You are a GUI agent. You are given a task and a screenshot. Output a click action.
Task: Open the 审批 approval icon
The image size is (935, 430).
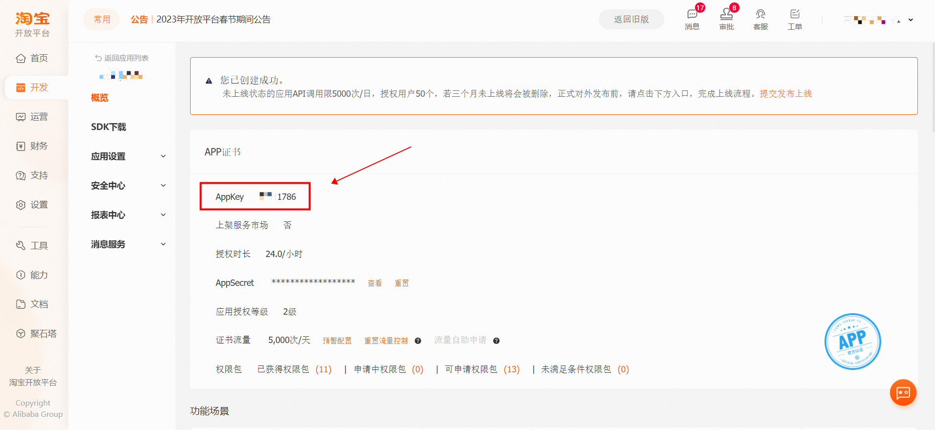click(726, 20)
